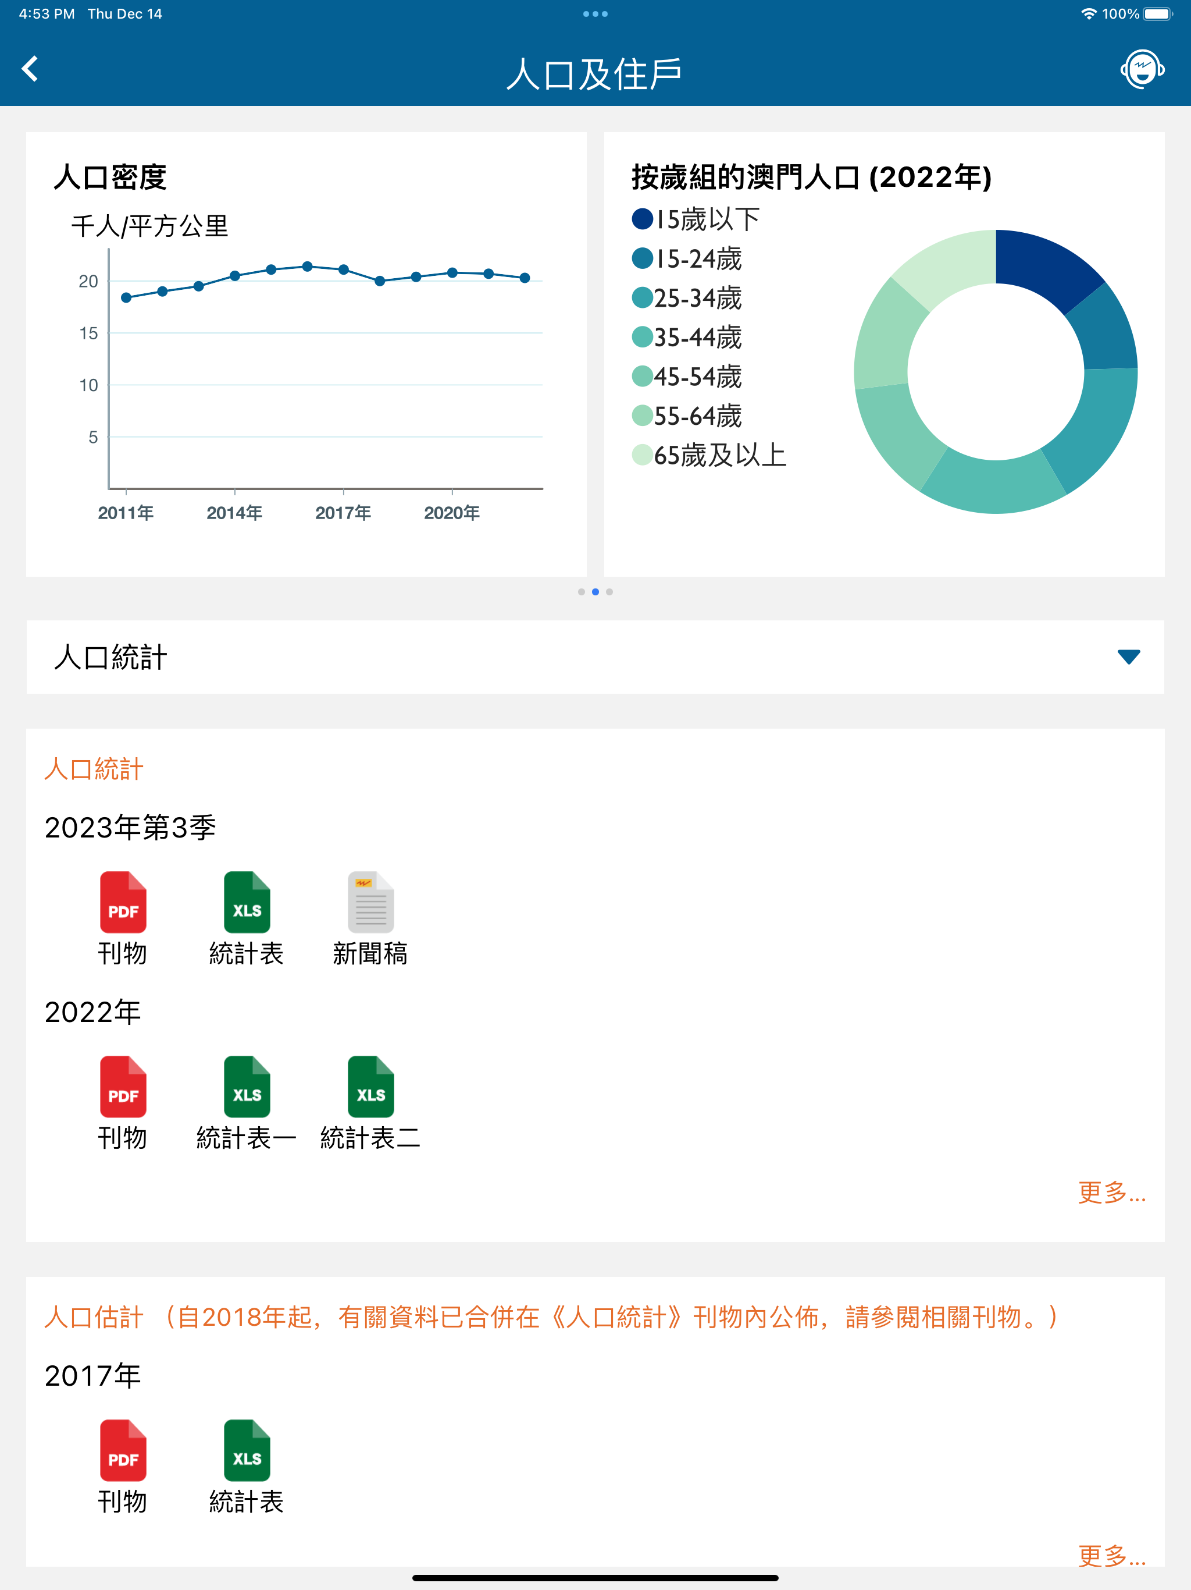Tap 更多... link under 人口估計 section
Screen dimensions: 1191x1590
pos(1111,1556)
